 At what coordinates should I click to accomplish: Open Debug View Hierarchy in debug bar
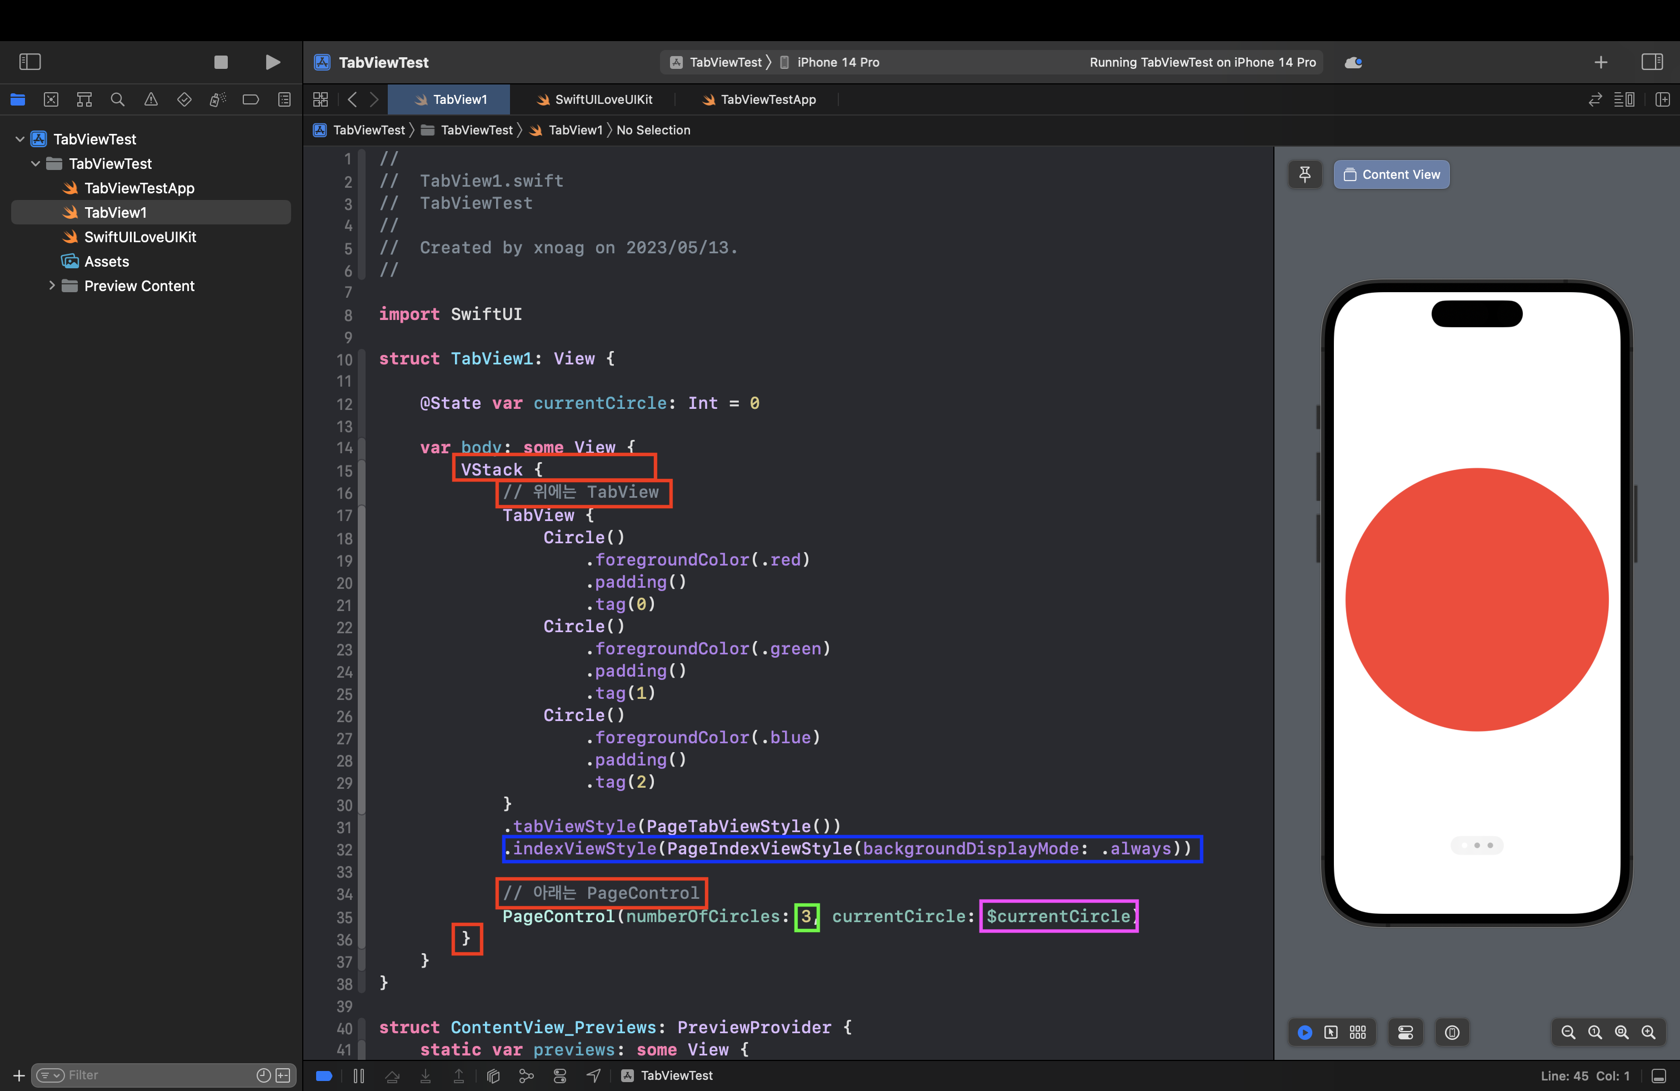click(x=493, y=1075)
